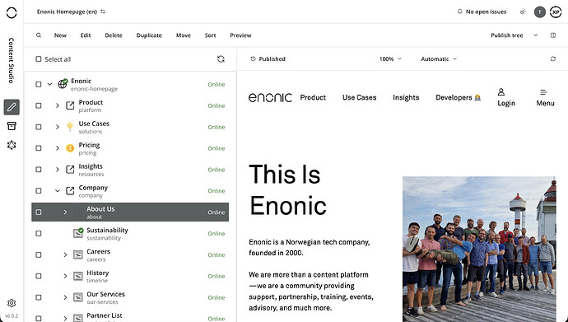Check the Product row checkbox
This screenshot has height=322, width=568.
tap(39, 105)
